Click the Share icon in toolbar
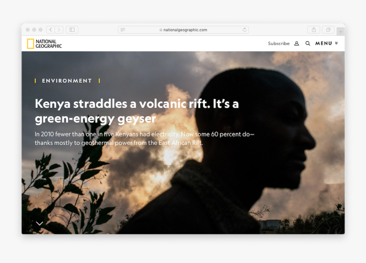Screen dimensions: 366x263 (x=314, y=30)
